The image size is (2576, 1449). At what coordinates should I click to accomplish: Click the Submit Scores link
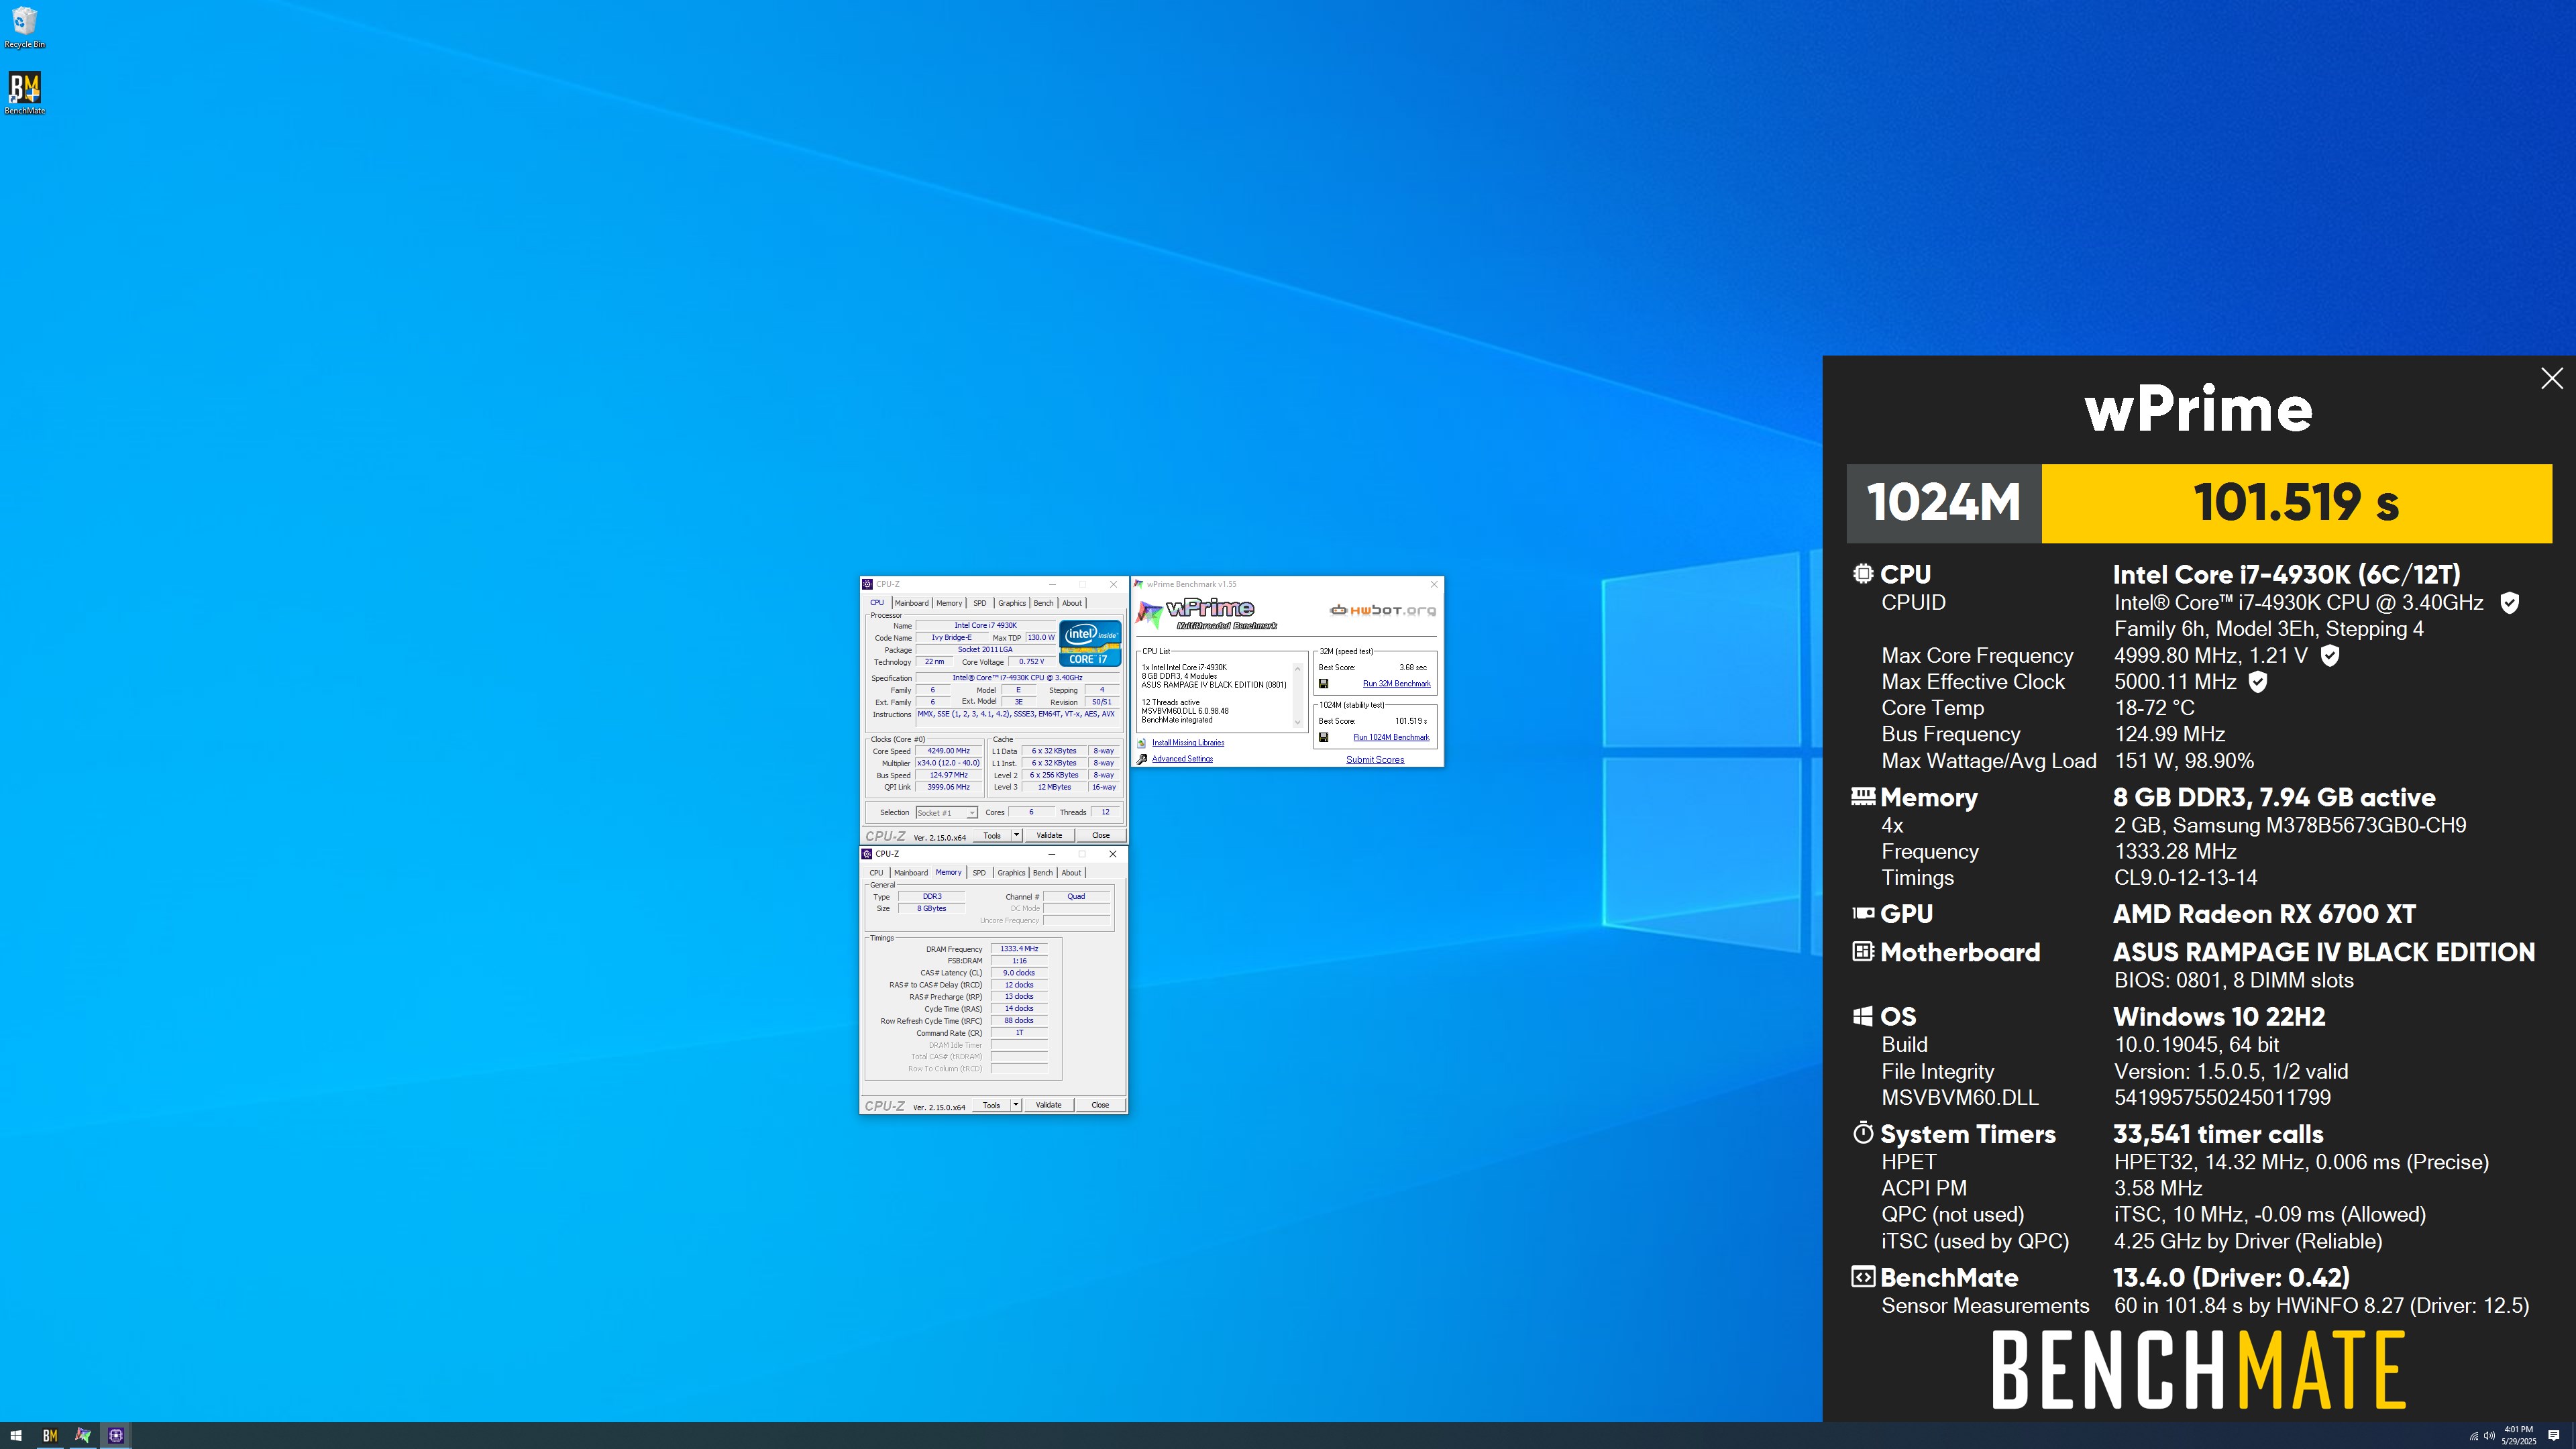pyautogui.click(x=1375, y=760)
